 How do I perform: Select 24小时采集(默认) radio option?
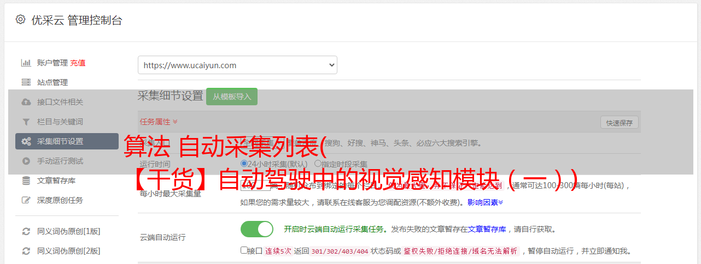tap(244, 164)
